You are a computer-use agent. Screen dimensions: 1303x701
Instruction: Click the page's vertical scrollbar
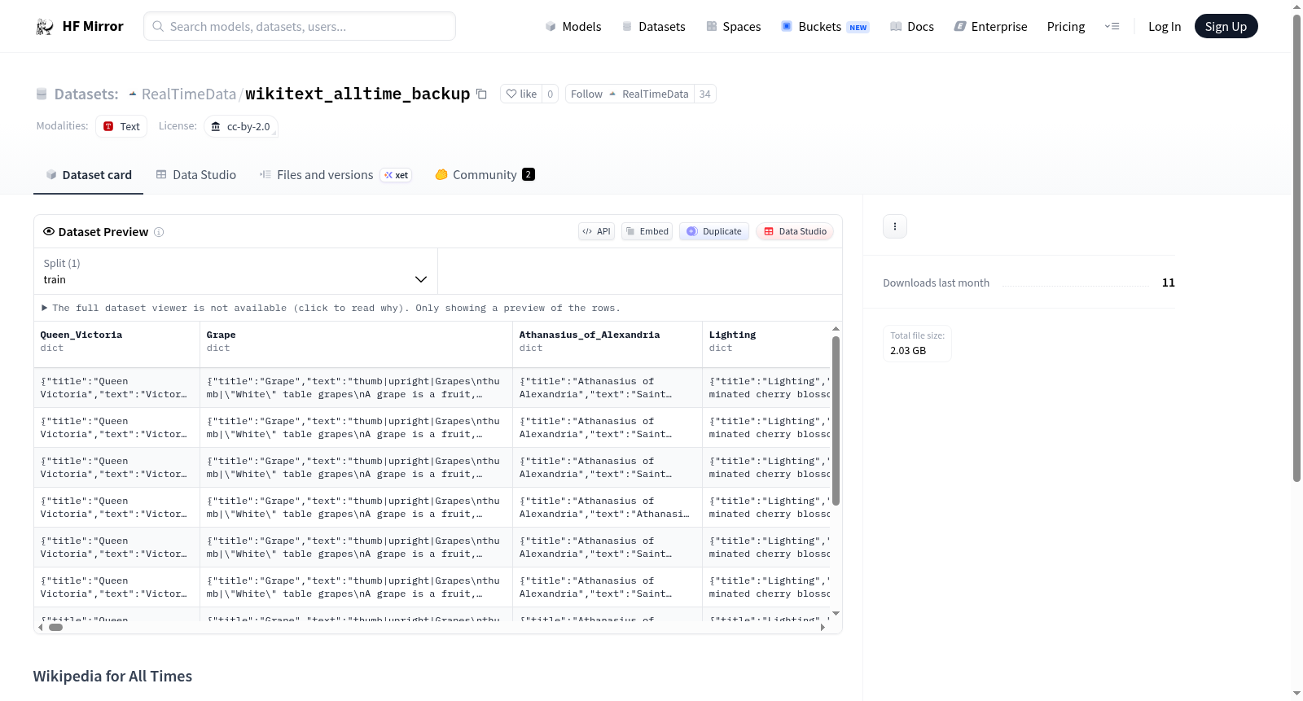click(x=1296, y=248)
